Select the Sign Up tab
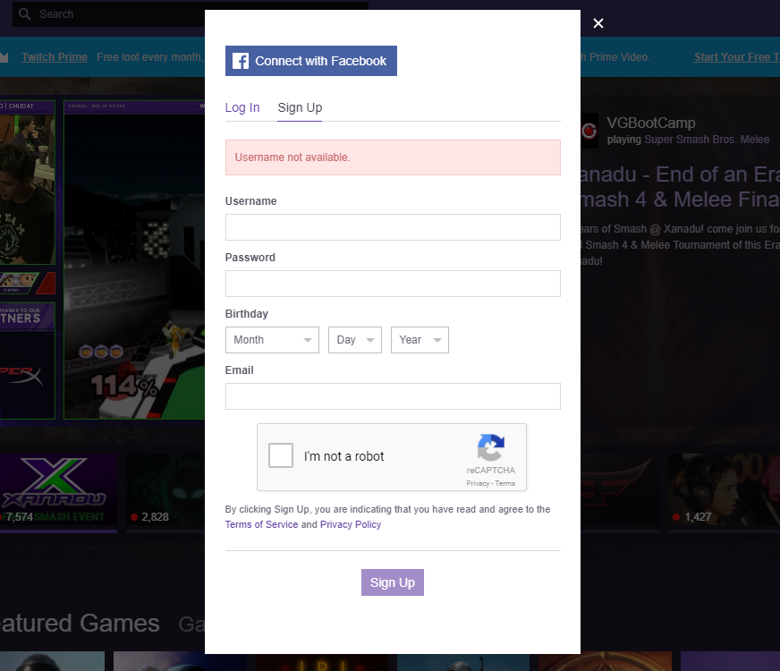The width and height of the screenshot is (780, 671). (x=300, y=107)
